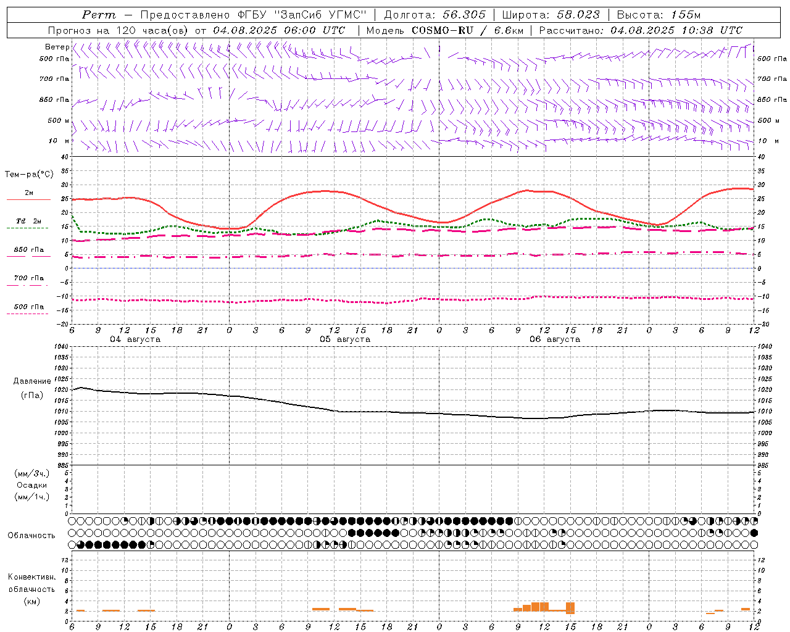
Task: Click the station name "Perm" in header
Action: click(99, 15)
